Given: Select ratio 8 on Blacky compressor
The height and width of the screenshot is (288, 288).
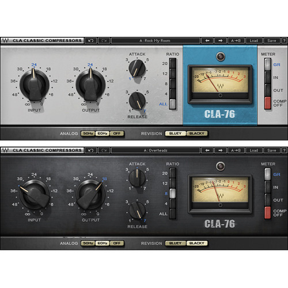Looking at the screenshot, I should pyautogui.click(x=173, y=194).
